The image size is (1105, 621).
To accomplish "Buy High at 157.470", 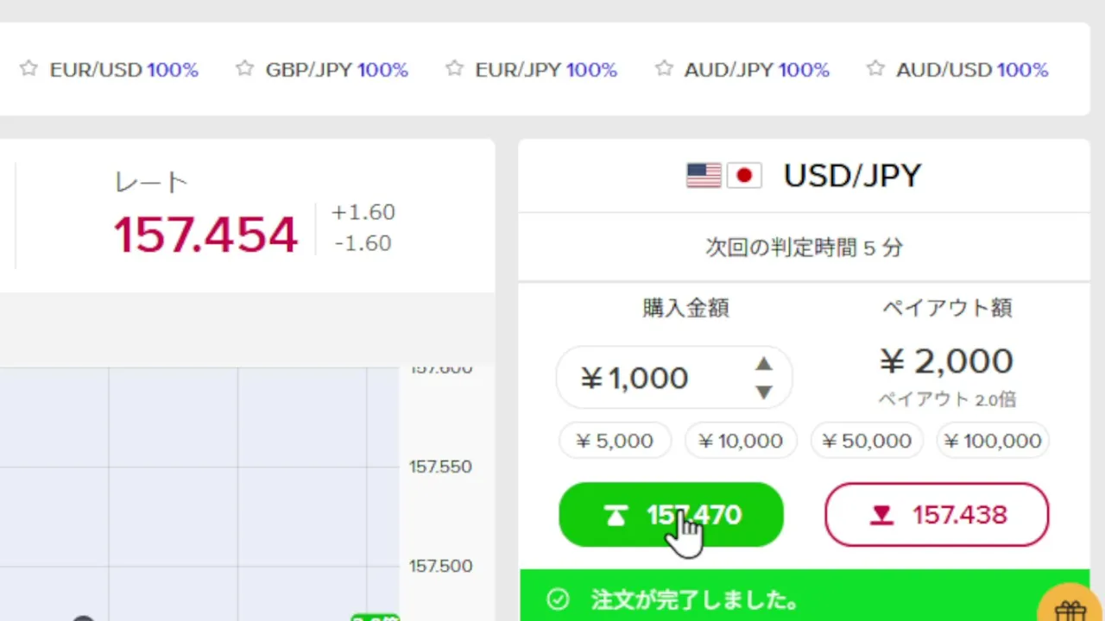I will [x=671, y=515].
